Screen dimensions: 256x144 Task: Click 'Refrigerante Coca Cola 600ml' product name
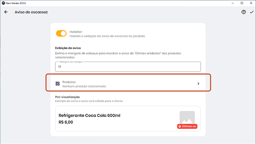tap(89, 115)
